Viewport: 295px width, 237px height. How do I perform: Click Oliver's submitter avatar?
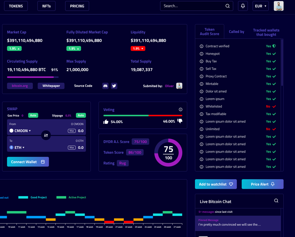tap(179, 86)
